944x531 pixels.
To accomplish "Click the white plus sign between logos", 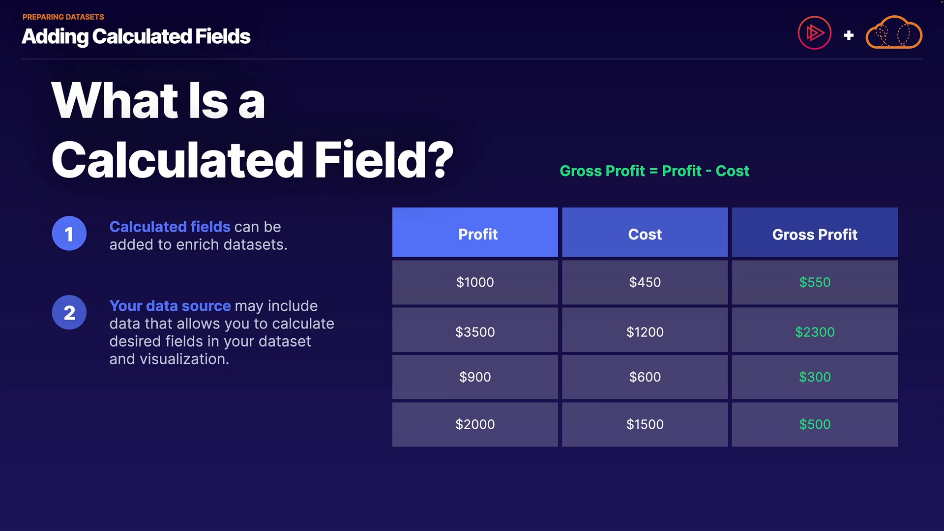I will tap(849, 35).
